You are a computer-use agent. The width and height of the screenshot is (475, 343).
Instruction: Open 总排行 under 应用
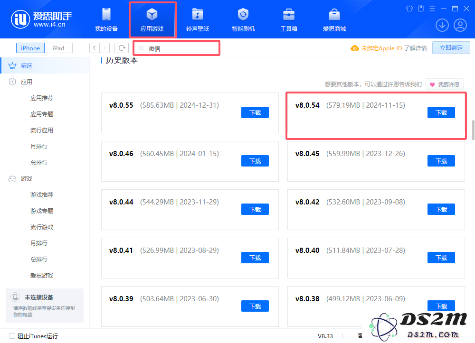[x=39, y=162]
